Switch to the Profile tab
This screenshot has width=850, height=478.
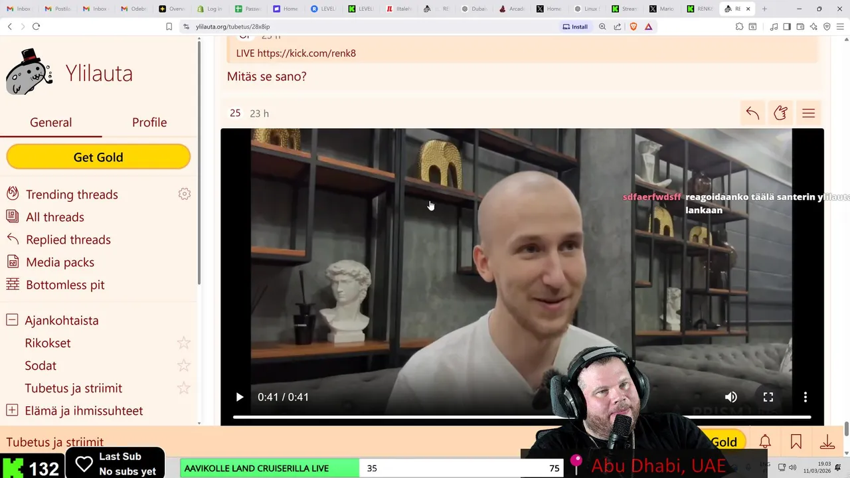[149, 122]
